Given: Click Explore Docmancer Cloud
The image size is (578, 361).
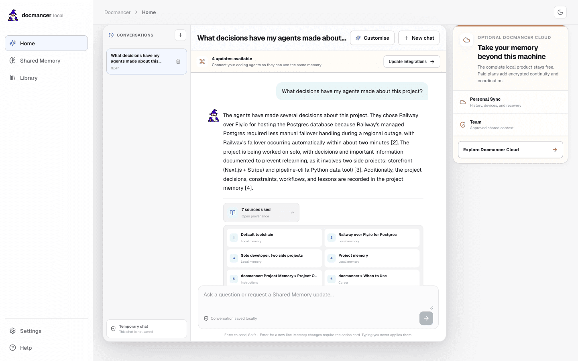Looking at the screenshot, I should click(x=511, y=150).
